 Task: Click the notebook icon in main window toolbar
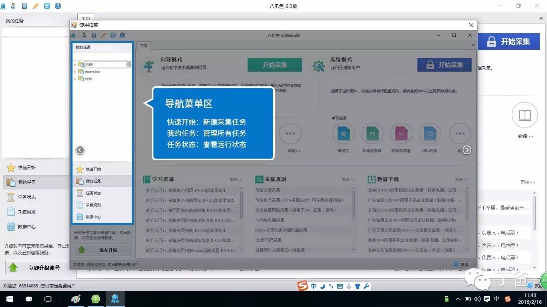pyautogui.click(x=24, y=6)
